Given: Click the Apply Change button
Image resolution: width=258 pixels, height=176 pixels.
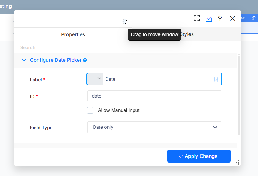Looking at the screenshot, I should 199,156.
